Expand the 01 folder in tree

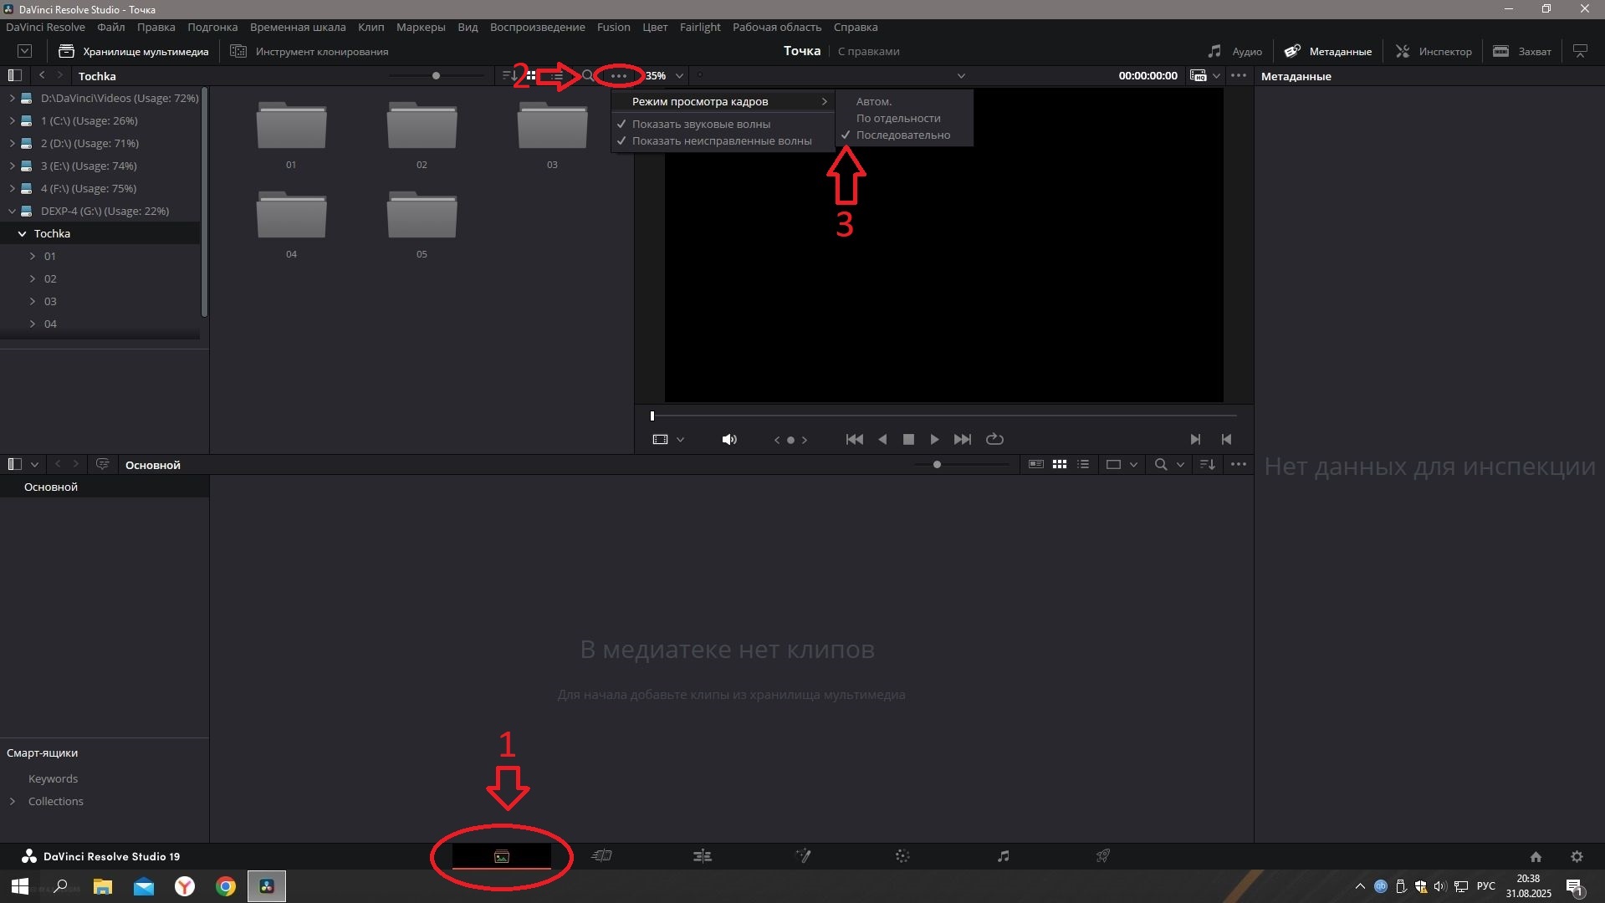coord(33,257)
